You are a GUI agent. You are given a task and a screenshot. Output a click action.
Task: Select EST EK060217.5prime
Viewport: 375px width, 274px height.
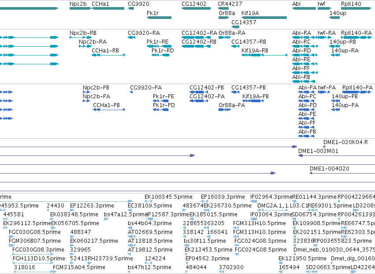click(72, 245)
